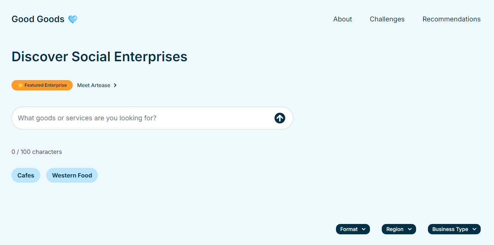494x245 pixels.
Task: Click the blue heart logo icon
Action: [x=73, y=19]
